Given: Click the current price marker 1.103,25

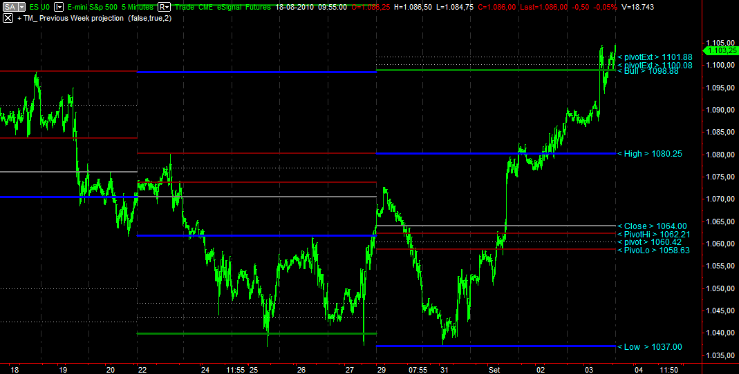Looking at the screenshot, I should [x=720, y=51].
